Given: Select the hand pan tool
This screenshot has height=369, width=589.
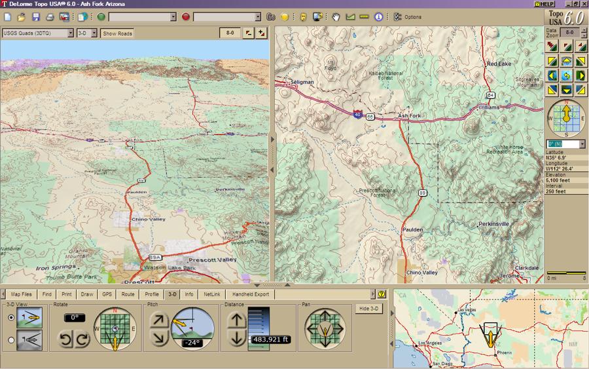Looking at the screenshot, I should coord(336,16).
